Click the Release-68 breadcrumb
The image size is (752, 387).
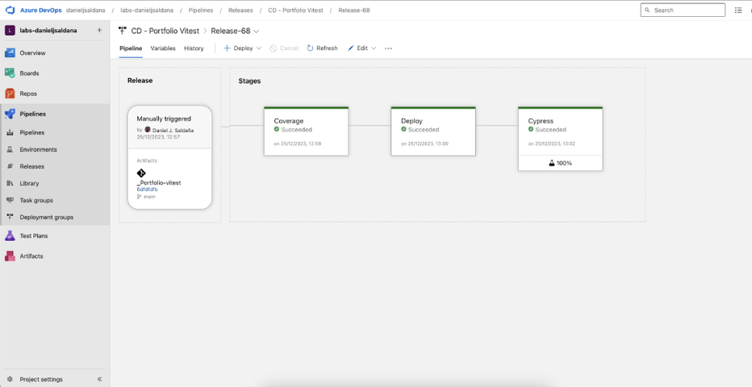[x=354, y=10]
